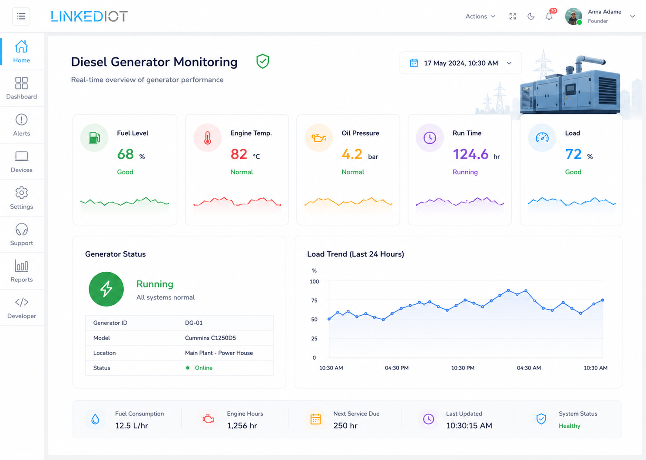The image size is (646, 460).
Task: Open the date and time selector
Action: [x=460, y=63]
